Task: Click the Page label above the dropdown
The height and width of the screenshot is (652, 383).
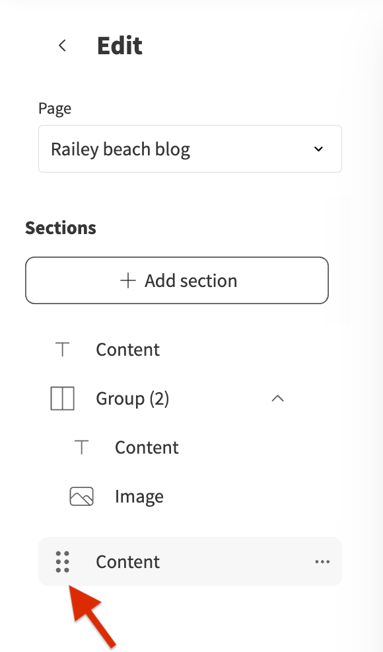Action: tap(55, 108)
